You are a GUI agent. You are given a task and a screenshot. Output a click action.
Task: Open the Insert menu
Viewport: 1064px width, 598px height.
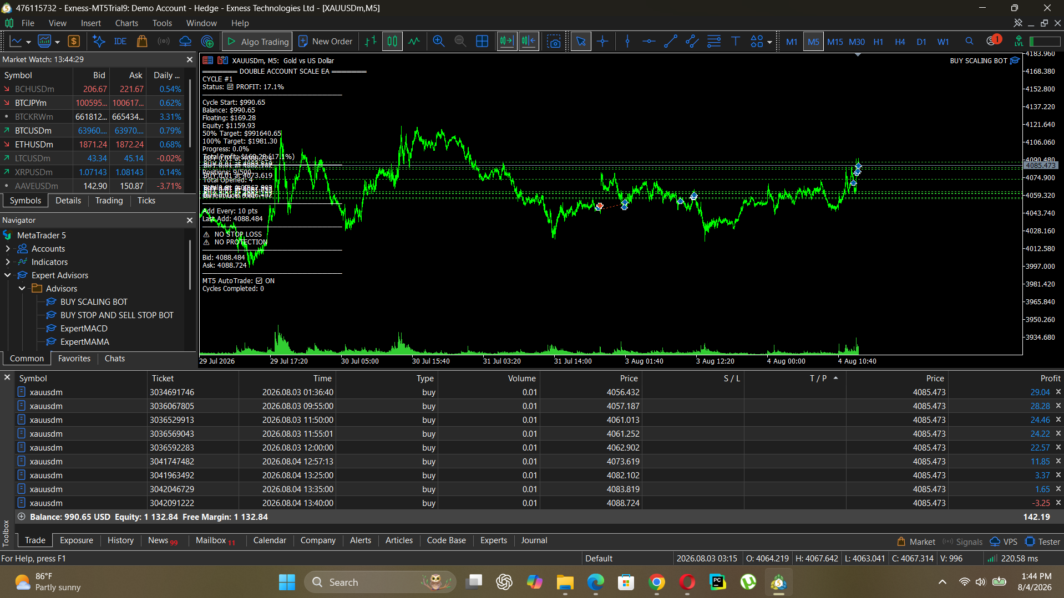(x=90, y=23)
